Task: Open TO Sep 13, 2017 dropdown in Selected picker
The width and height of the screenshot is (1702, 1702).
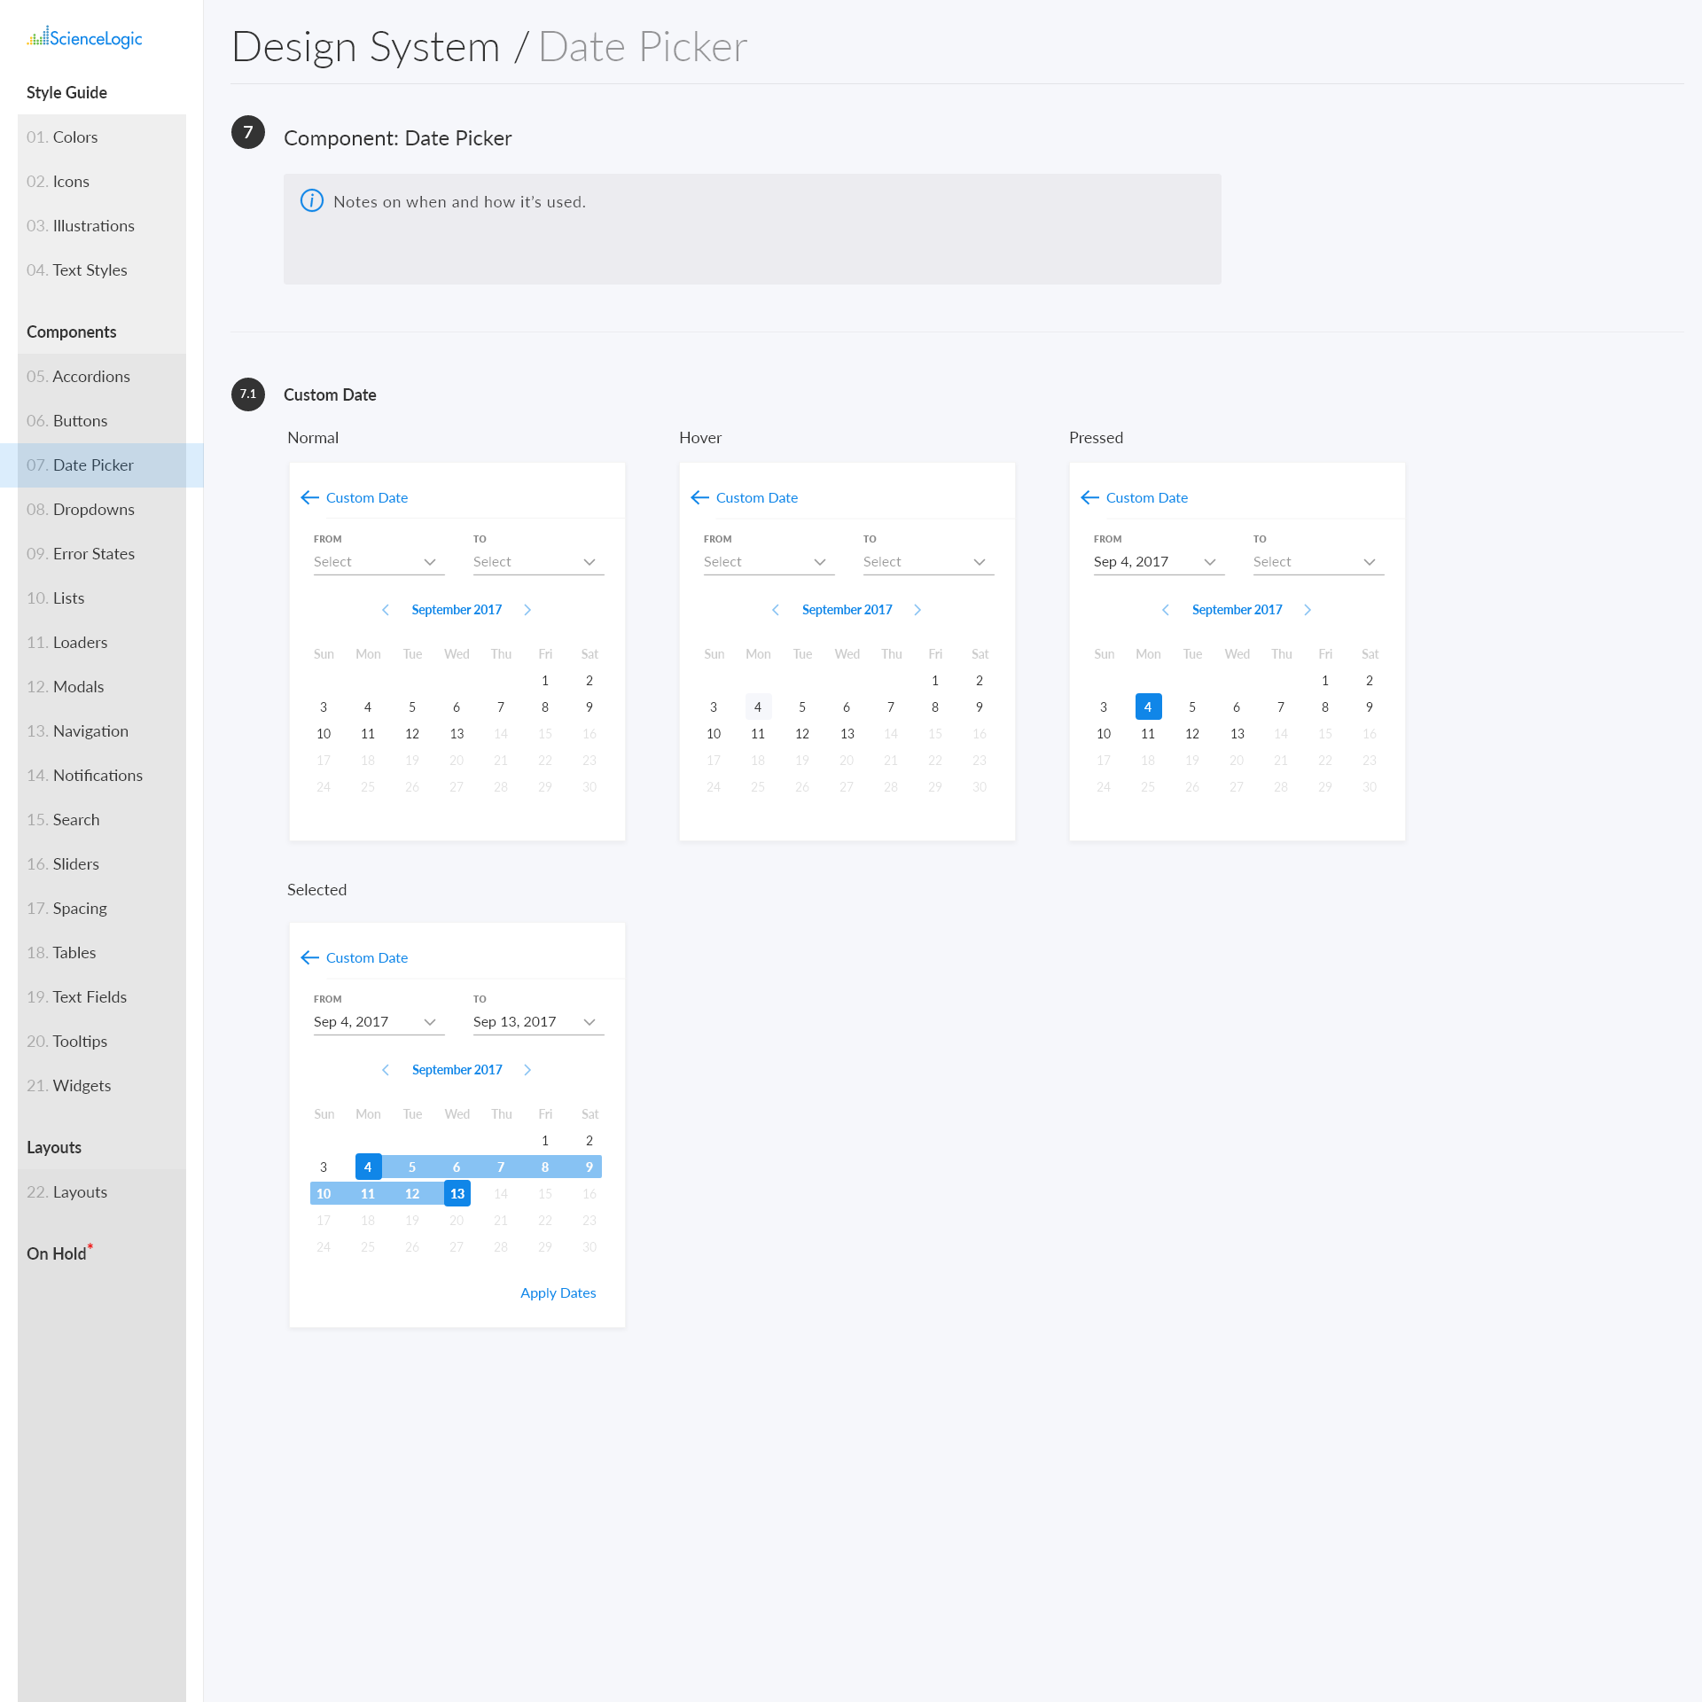Action: click(536, 1022)
